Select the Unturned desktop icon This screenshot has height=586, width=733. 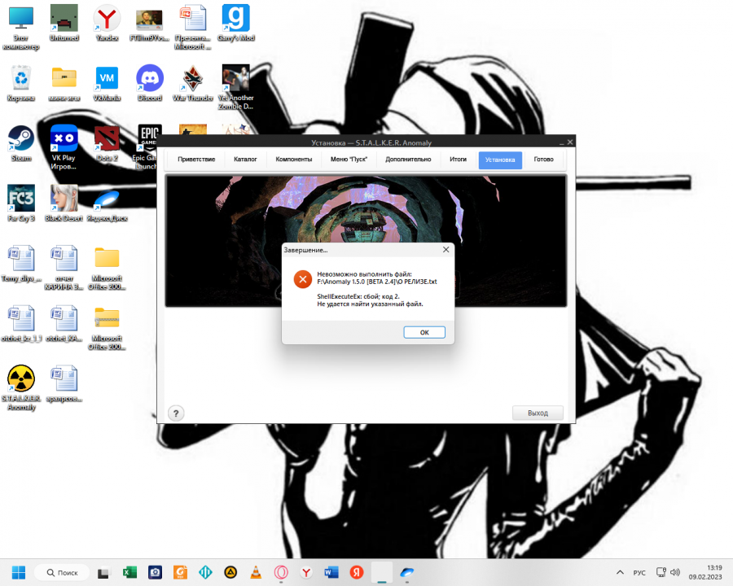(x=64, y=24)
